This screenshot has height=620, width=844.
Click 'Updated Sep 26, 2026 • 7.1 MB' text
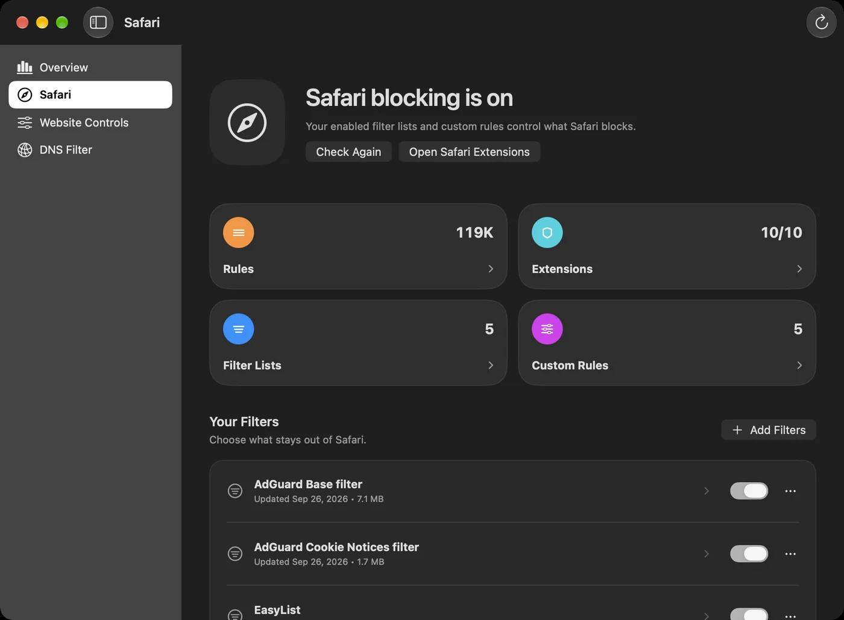(x=319, y=499)
